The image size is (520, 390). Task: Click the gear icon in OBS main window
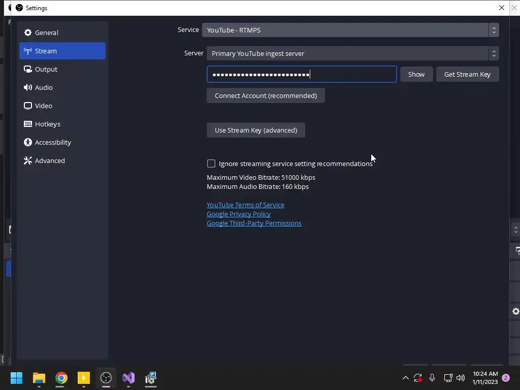[x=516, y=311]
